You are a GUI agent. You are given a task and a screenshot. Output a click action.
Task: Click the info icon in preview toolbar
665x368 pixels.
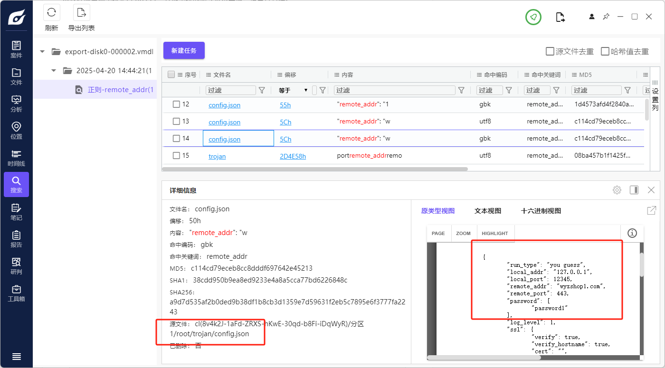(632, 233)
